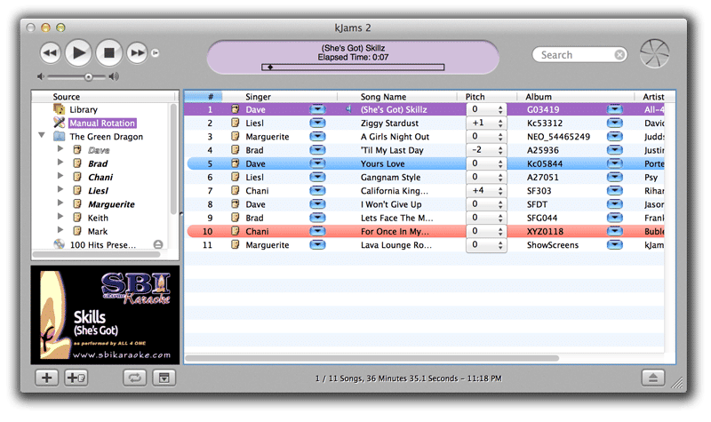Click the SBI Karaoke album artwork

click(x=105, y=315)
